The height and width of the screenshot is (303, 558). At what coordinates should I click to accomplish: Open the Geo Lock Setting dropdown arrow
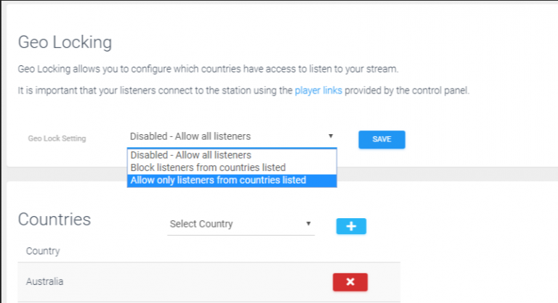[x=331, y=136]
